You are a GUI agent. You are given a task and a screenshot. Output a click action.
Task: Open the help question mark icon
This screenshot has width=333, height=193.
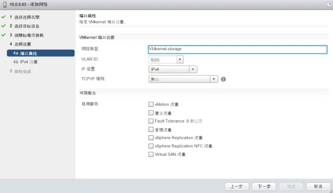tap(329, 4)
